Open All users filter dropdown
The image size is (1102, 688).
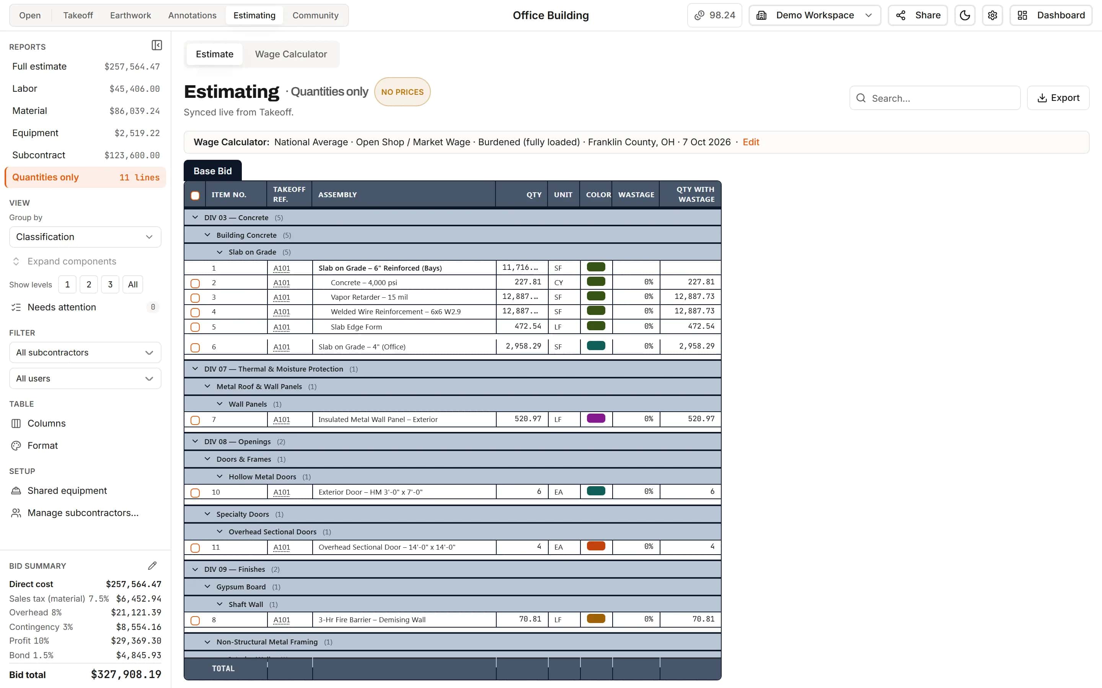coord(85,378)
